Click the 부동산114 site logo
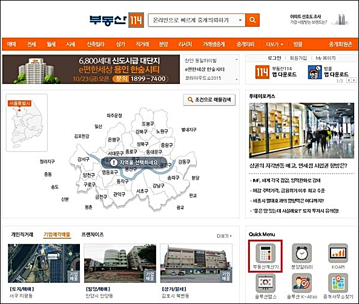Viewport: 359px width, 304px height. tap(116, 20)
